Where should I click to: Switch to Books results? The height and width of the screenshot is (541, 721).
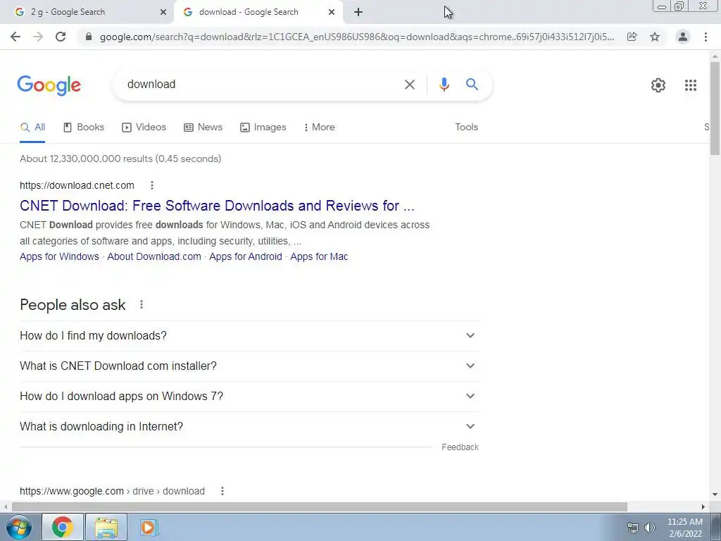point(84,128)
